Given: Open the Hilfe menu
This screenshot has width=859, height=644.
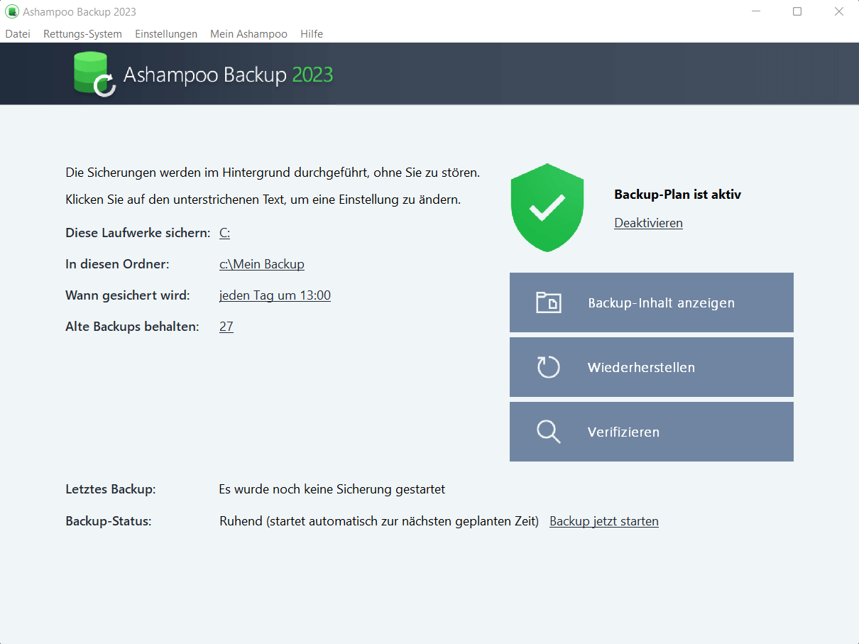Looking at the screenshot, I should point(311,33).
